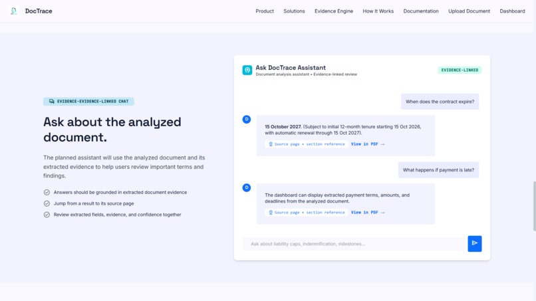
Task: Click source reference chip under the 15 October 2027 answer
Action: point(307,144)
